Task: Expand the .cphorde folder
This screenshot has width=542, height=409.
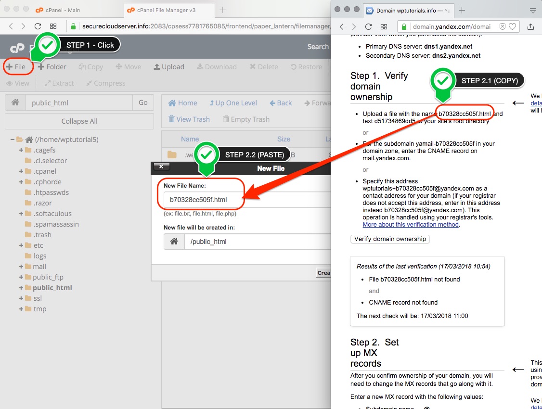Action: point(21,182)
